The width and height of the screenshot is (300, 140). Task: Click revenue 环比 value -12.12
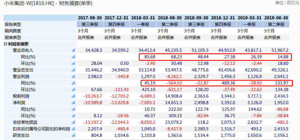click(229, 63)
